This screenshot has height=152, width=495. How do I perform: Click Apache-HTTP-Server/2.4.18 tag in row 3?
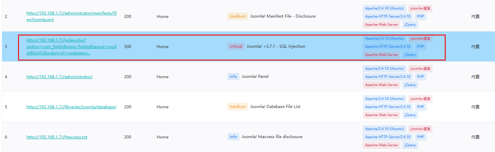tap(387, 47)
